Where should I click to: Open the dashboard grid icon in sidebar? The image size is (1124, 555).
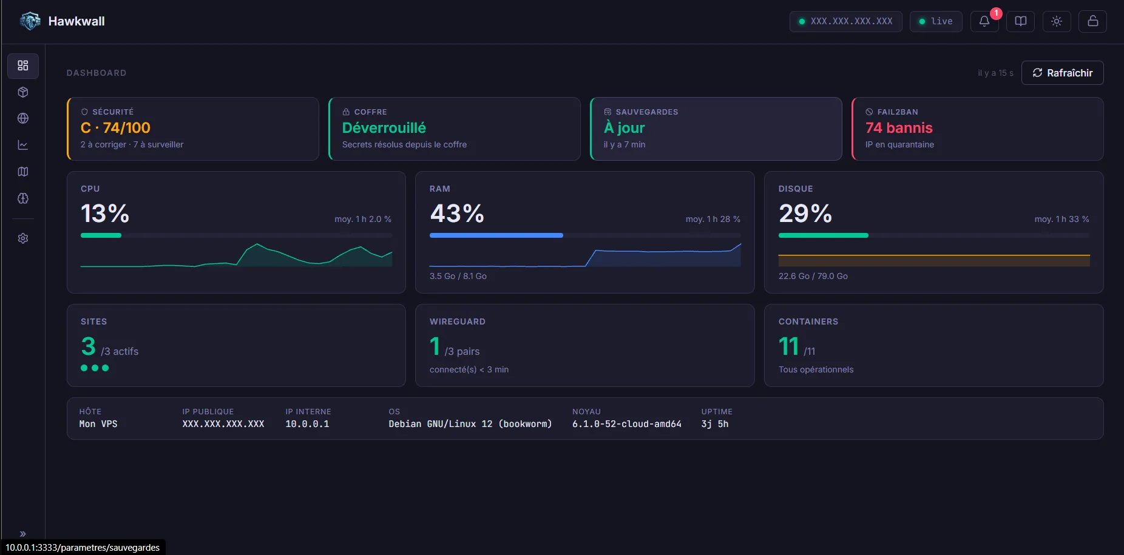(23, 66)
